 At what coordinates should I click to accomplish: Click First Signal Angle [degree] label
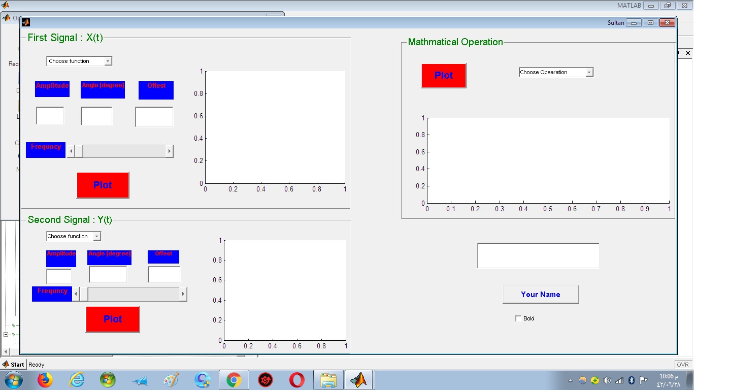click(103, 89)
